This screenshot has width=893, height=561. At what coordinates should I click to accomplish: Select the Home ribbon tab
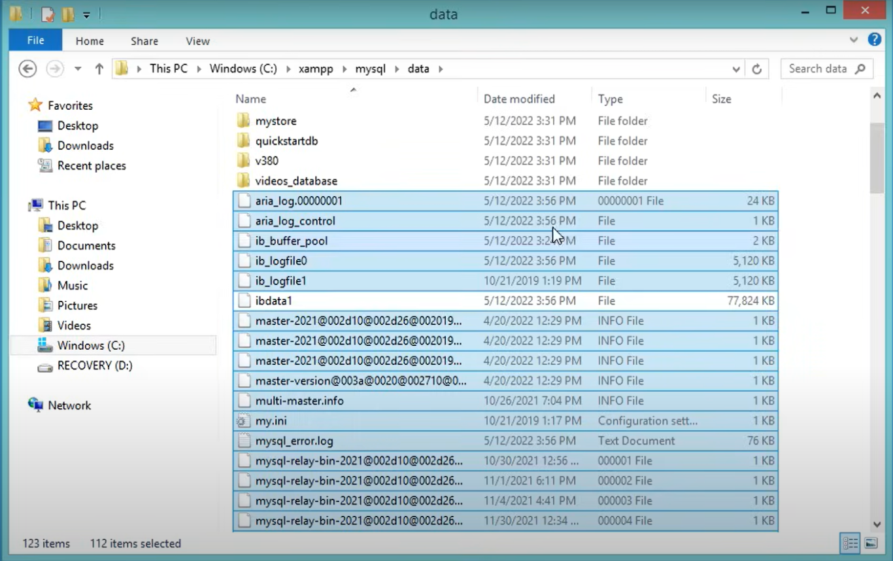click(90, 41)
